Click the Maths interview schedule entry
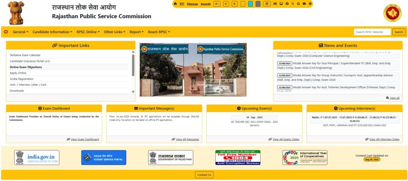This screenshot has height=181, width=408. click(x=354, y=119)
